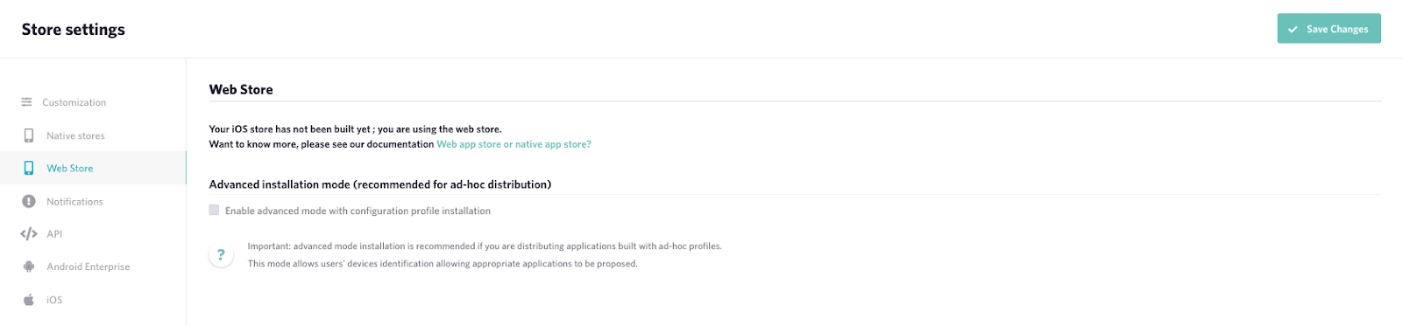
Task: Click the iOS apple icon
Action: [29, 299]
